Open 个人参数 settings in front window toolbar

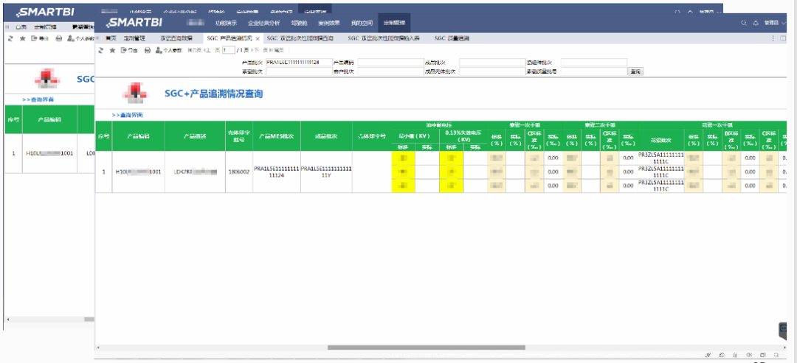pyautogui.click(x=168, y=50)
